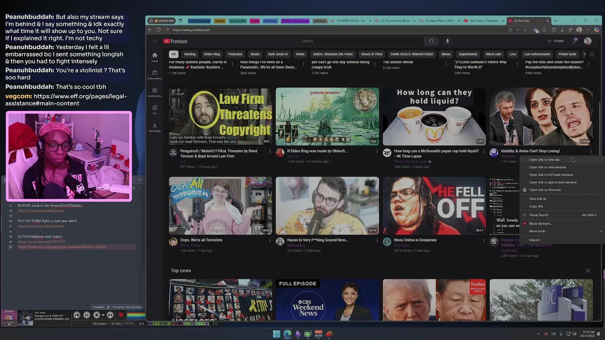The width and height of the screenshot is (605, 340).
Task: Go to Home in YouTube sidebar
Action: pyautogui.click(x=155, y=58)
